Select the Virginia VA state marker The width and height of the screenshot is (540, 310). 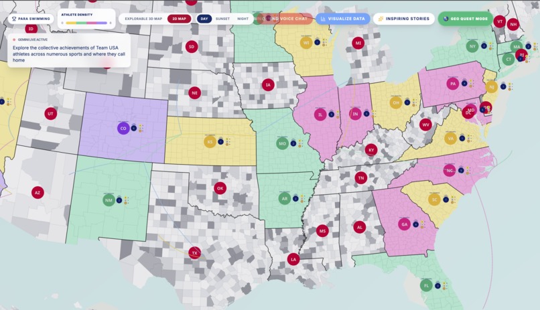pyautogui.click(x=450, y=139)
